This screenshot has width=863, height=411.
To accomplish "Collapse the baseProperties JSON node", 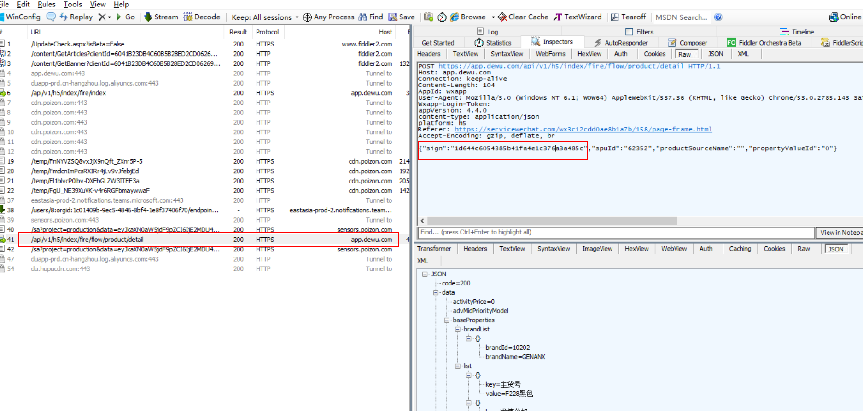I will point(447,320).
